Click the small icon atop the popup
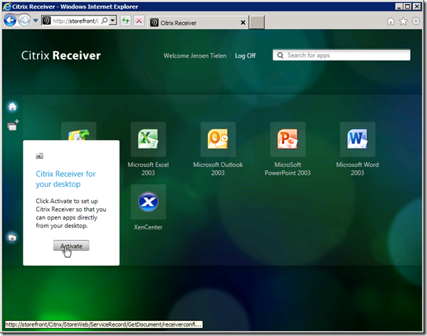The image size is (427, 336). [39, 156]
